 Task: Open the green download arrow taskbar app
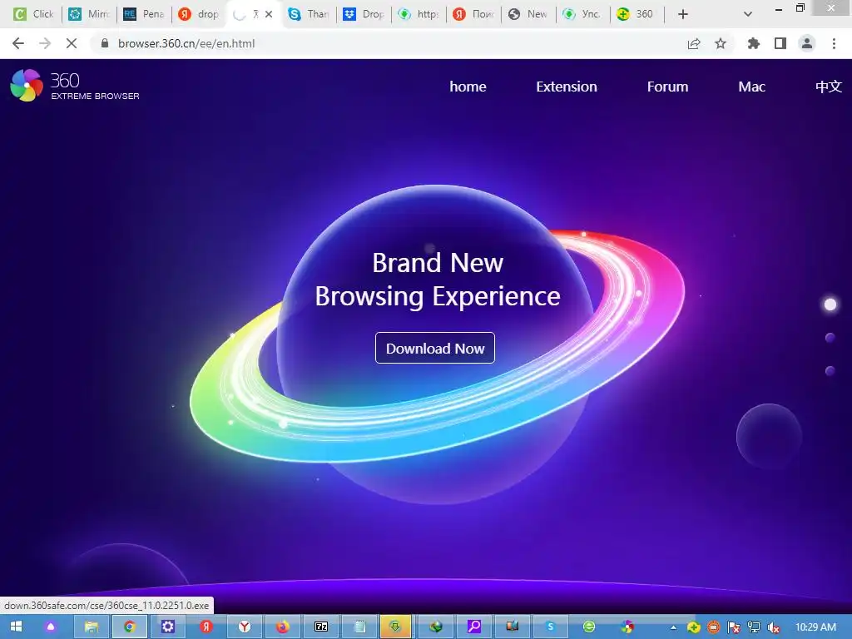coord(395,627)
